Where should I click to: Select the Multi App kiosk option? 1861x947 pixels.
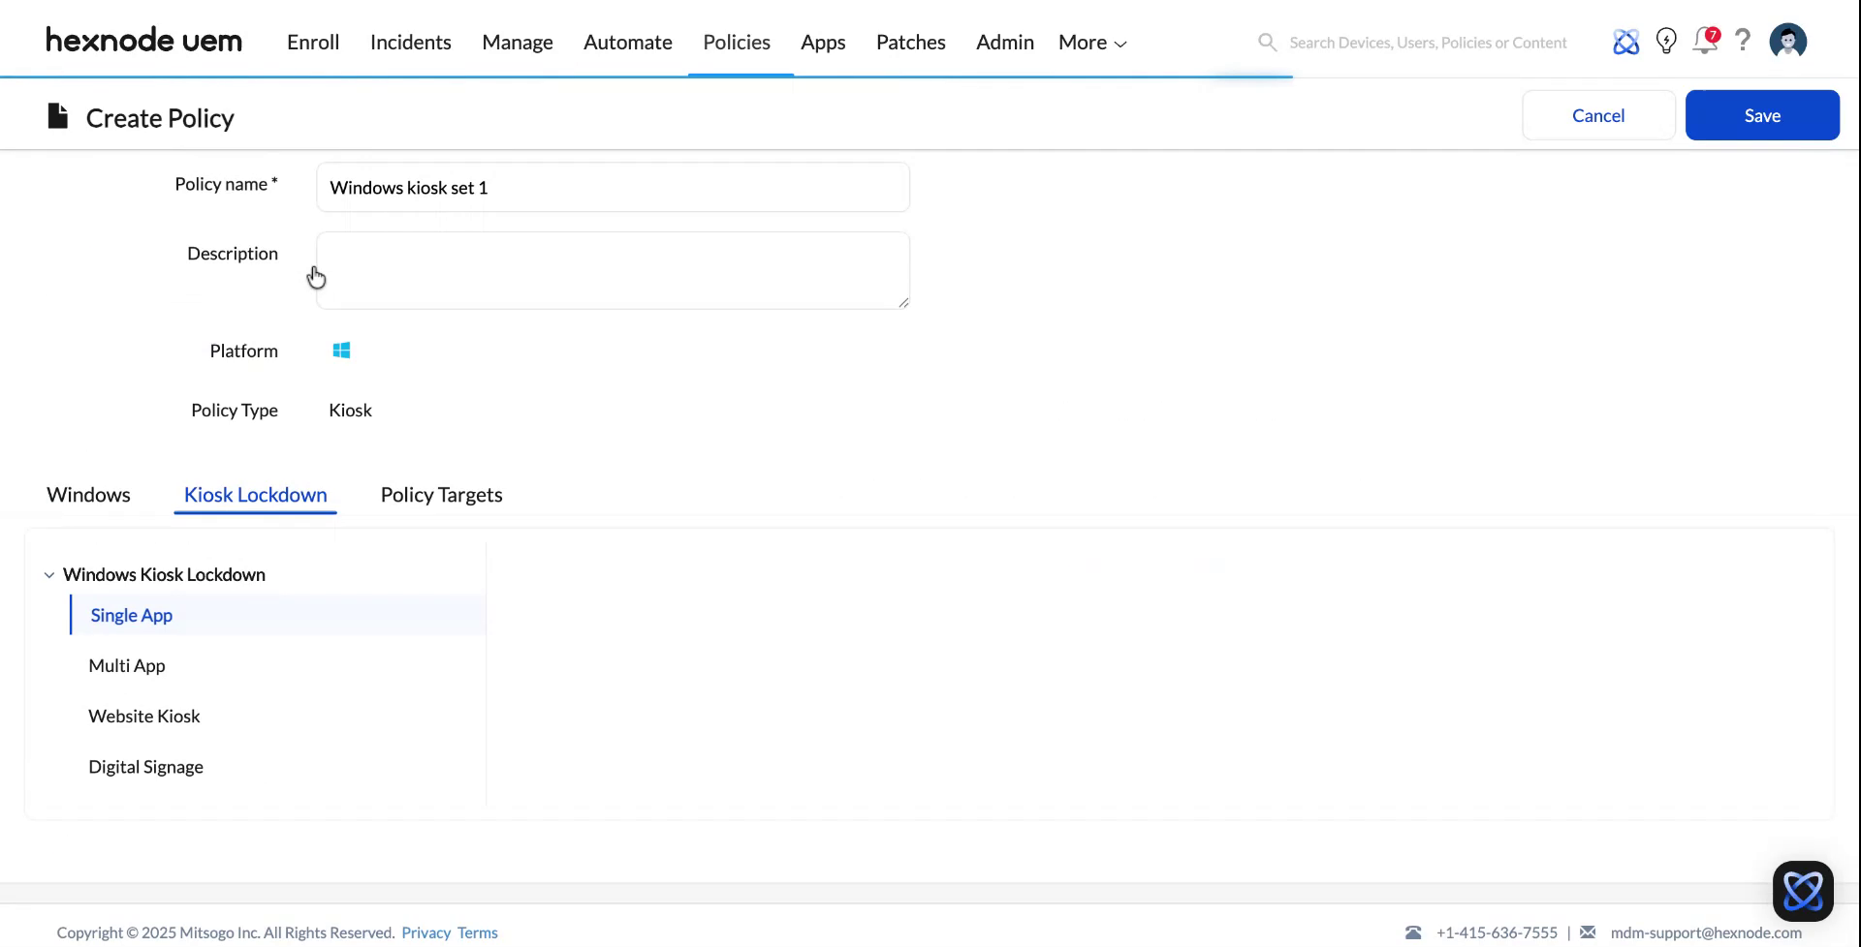pyautogui.click(x=126, y=665)
